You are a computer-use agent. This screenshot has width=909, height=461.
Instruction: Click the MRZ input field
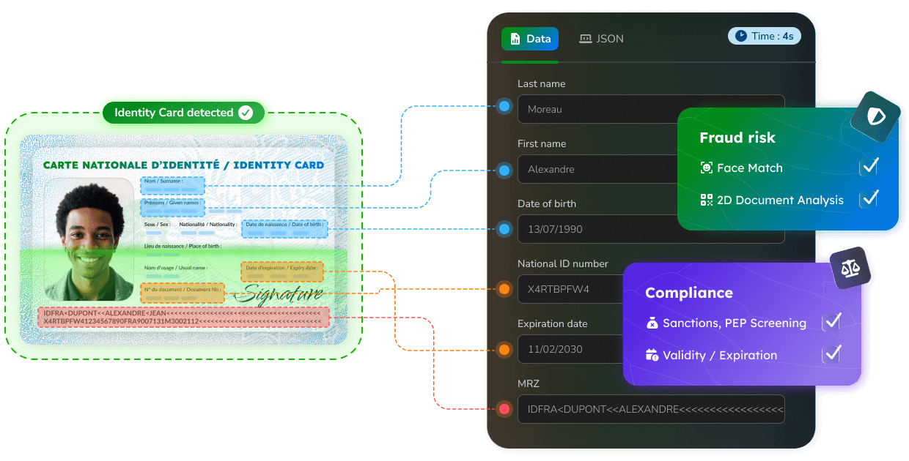pos(651,409)
